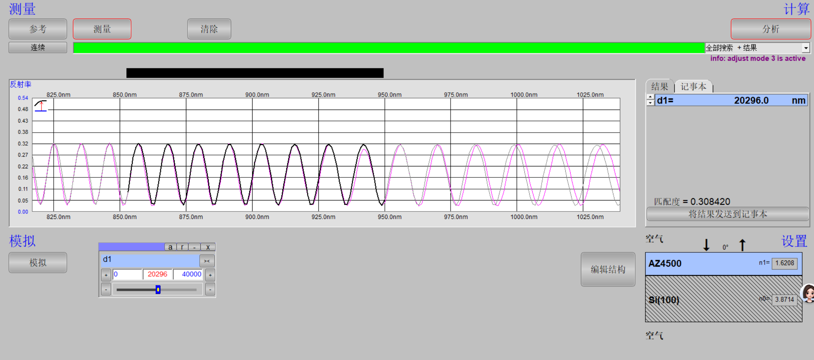Click the '><' narrow-range button beside d1

207,261
